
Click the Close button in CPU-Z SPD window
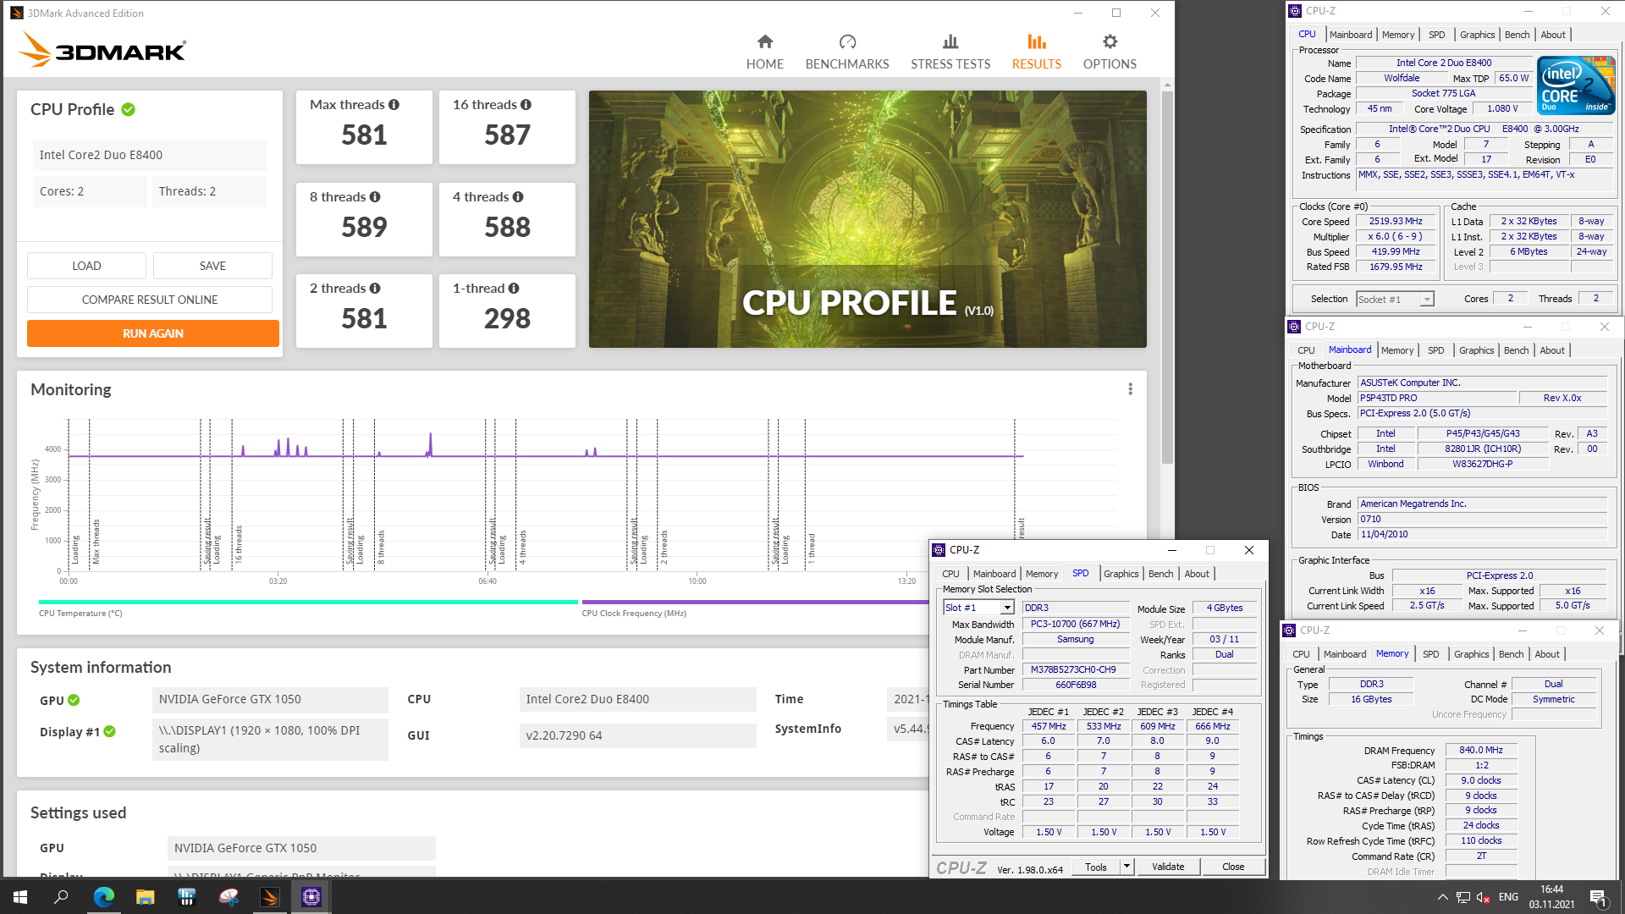1233,867
